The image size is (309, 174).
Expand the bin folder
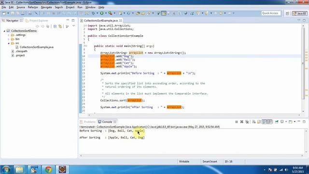[x=9, y=39]
